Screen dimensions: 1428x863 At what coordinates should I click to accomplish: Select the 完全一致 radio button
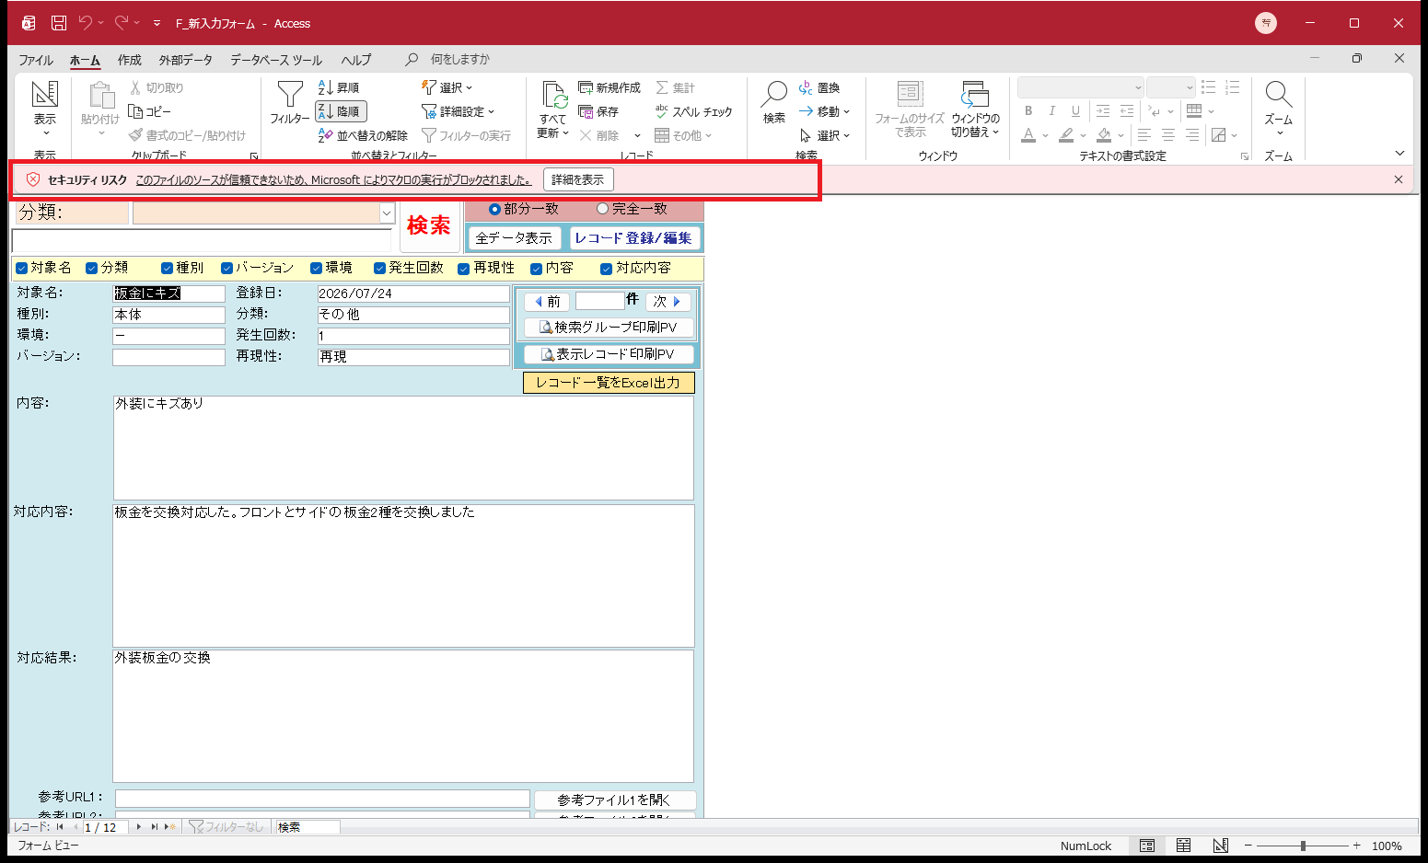click(x=603, y=209)
